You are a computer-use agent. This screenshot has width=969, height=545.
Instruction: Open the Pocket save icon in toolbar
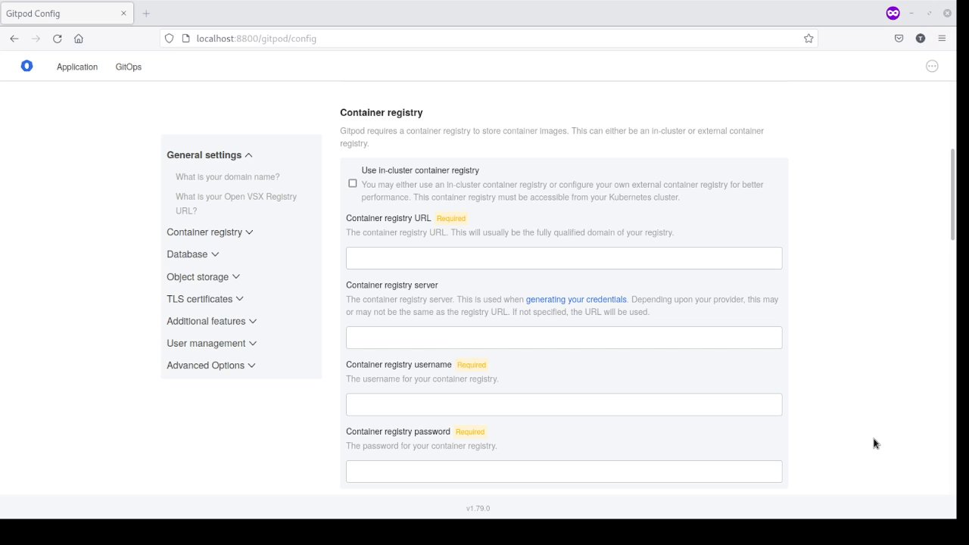[899, 39]
